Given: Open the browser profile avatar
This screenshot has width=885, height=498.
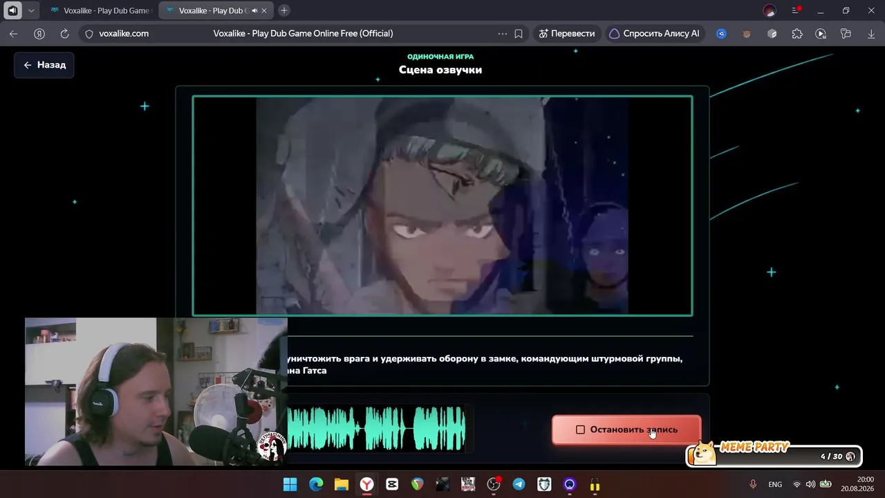Looking at the screenshot, I should [770, 10].
